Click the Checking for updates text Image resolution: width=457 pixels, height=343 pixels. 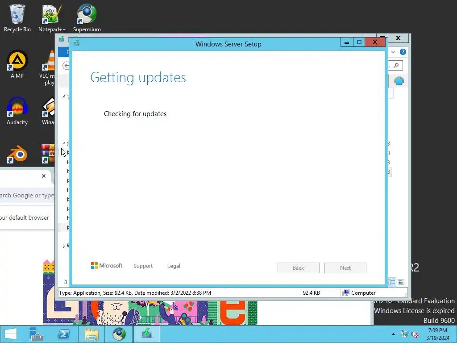click(135, 114)
